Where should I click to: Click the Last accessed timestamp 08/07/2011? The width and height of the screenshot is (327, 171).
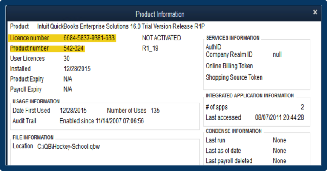(279, 117)
